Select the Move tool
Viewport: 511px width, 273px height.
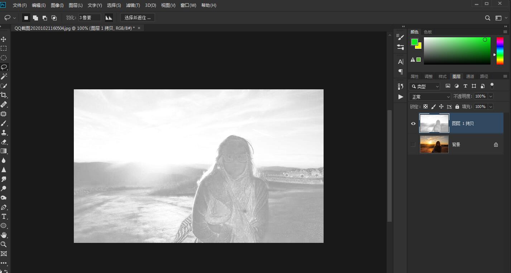(4, 39)
